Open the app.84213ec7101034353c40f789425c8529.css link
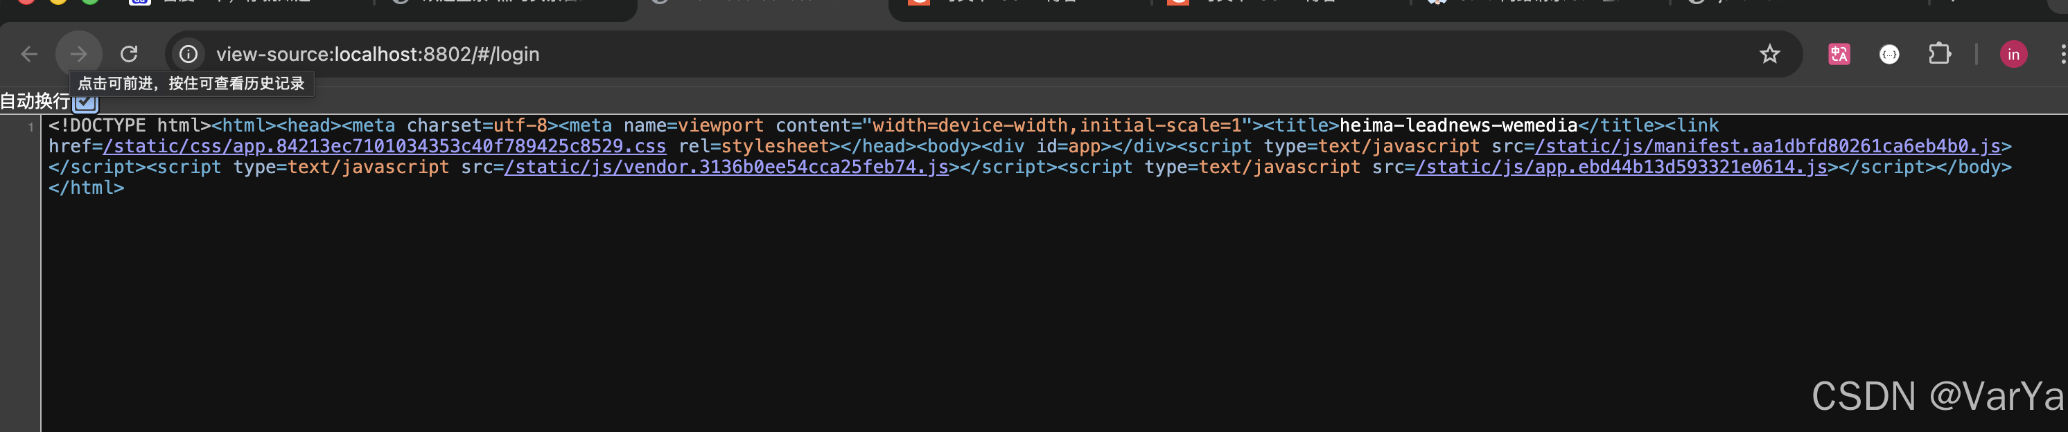The width and height of the screenshot is (2068, 432). point(385,147)
